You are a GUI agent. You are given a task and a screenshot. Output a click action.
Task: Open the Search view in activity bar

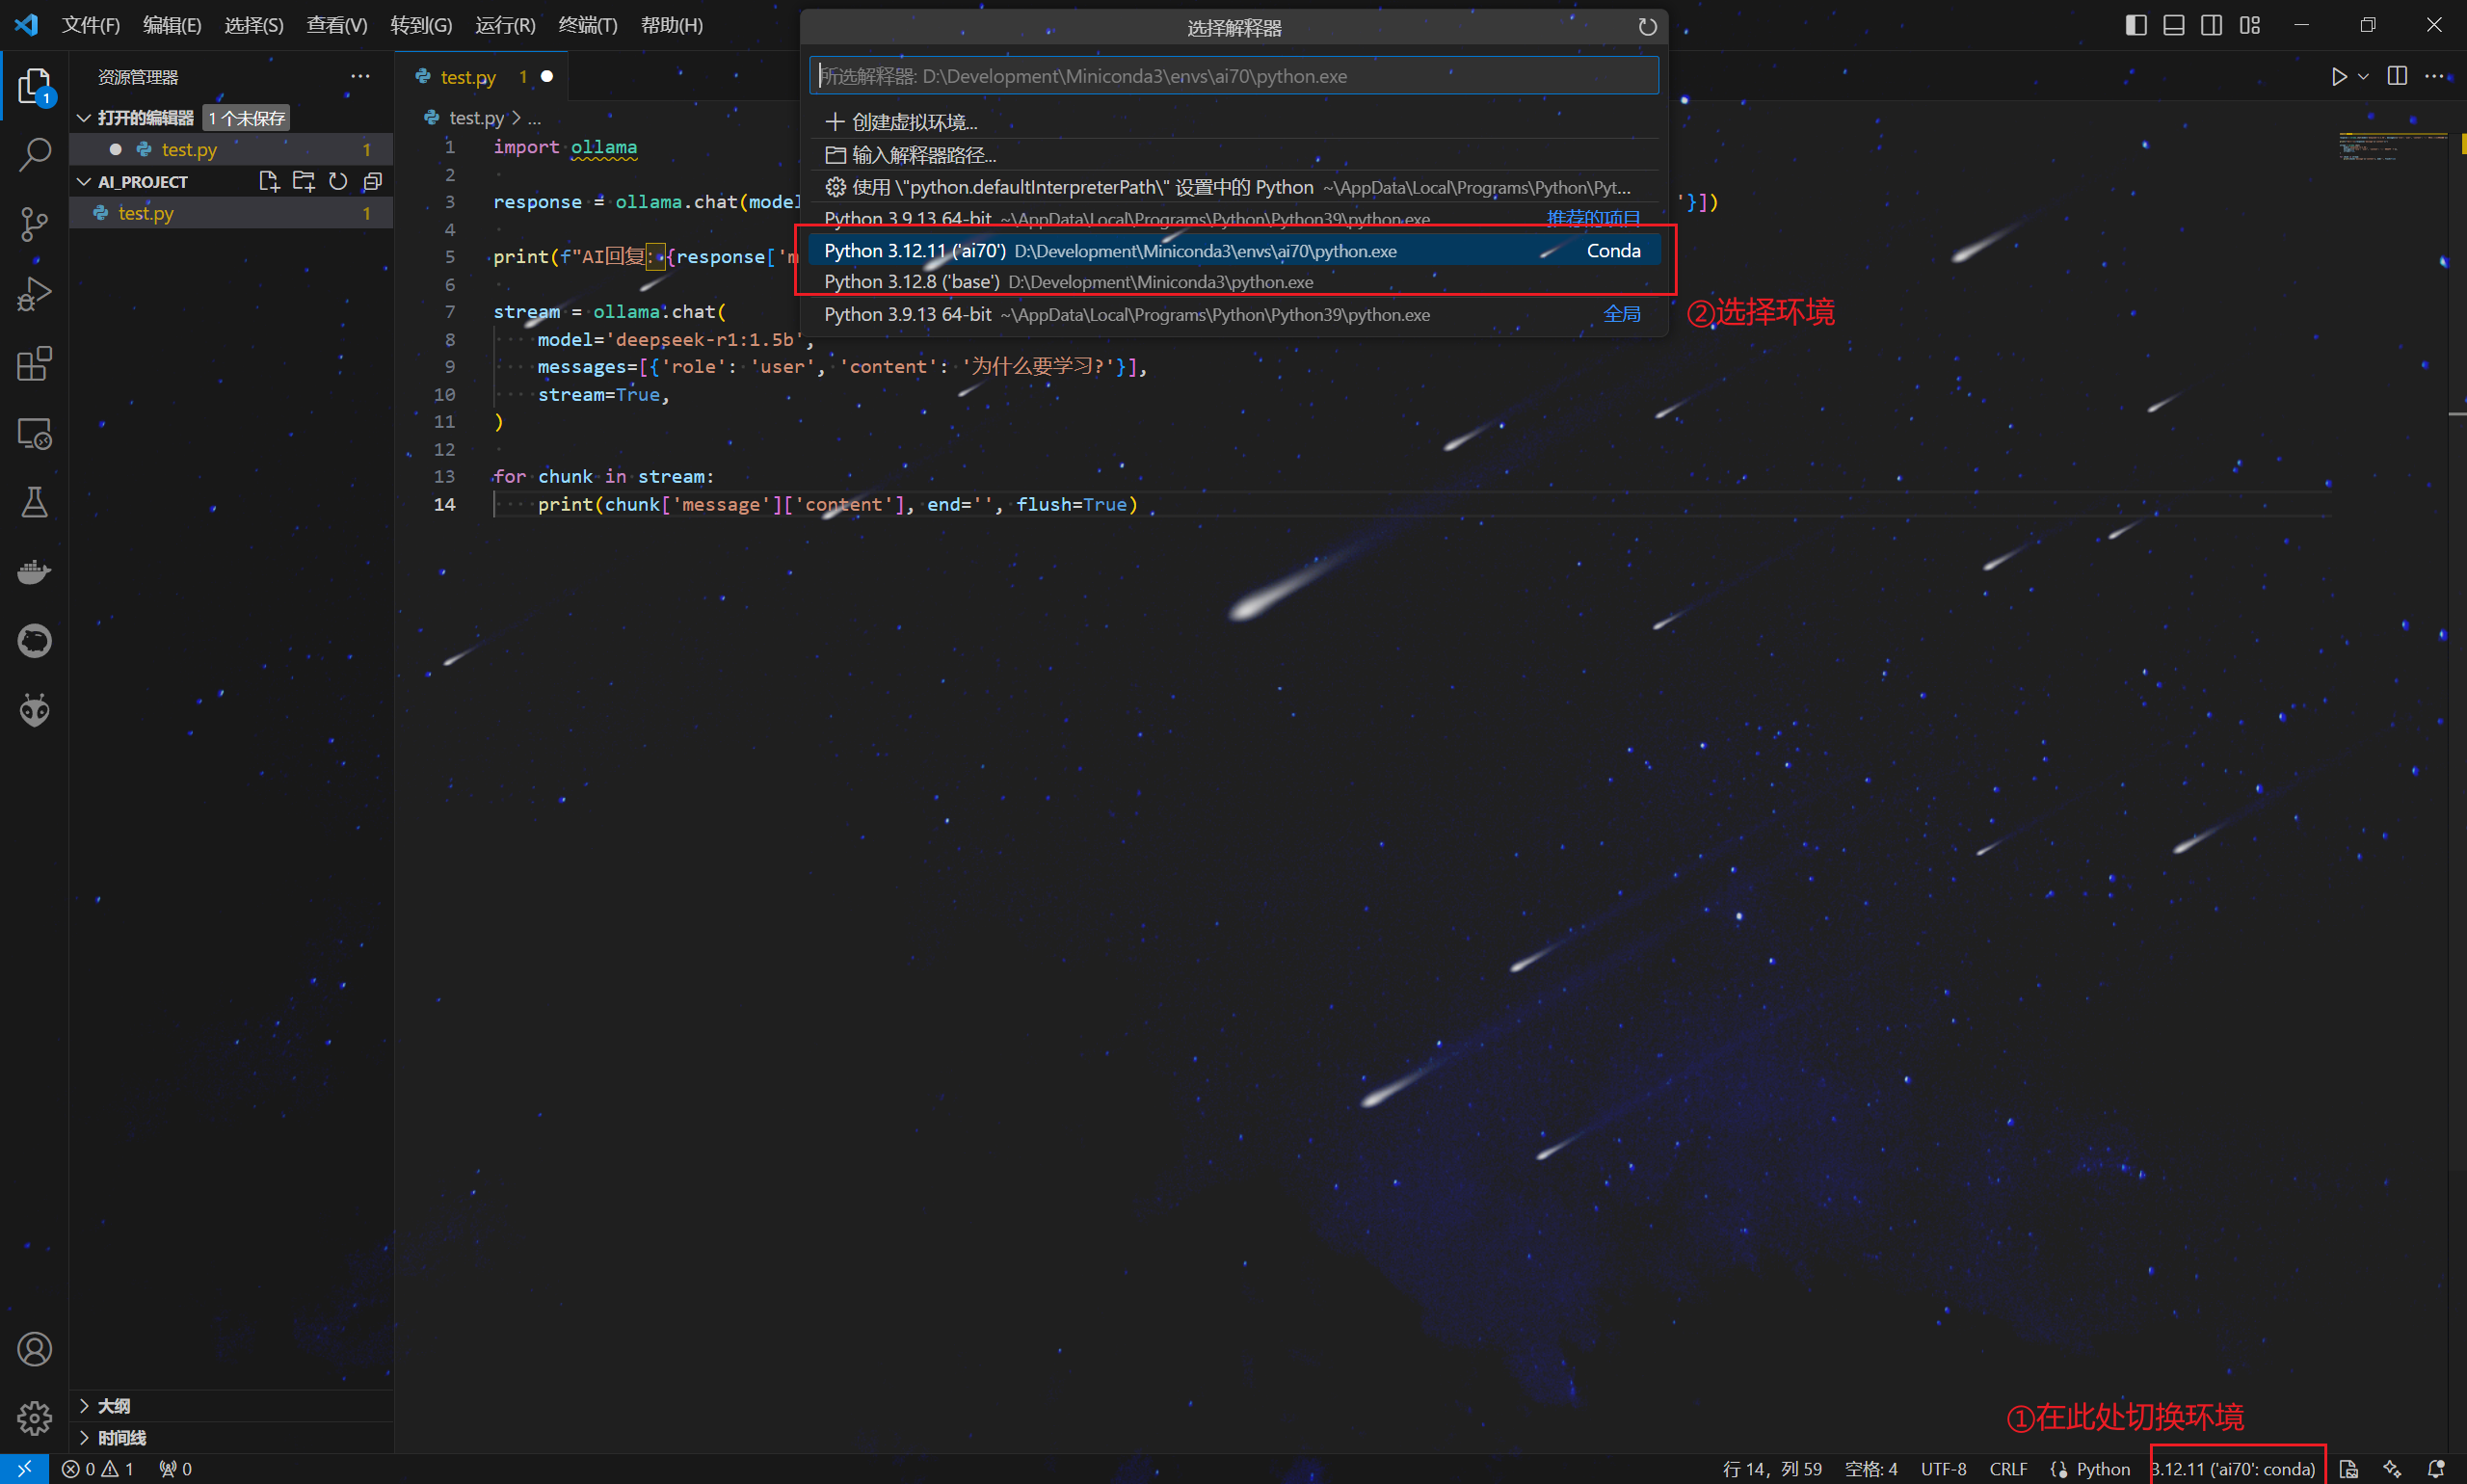[35, 155]
